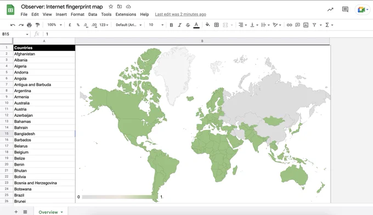Start a Google Meet call
The width and height of the screenshot is (373, 215).
[x=363, y=10]
